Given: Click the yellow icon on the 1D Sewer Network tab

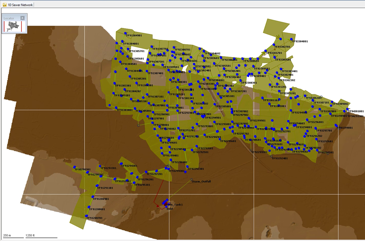Looking at the screenshot, I should pos(5,5).
